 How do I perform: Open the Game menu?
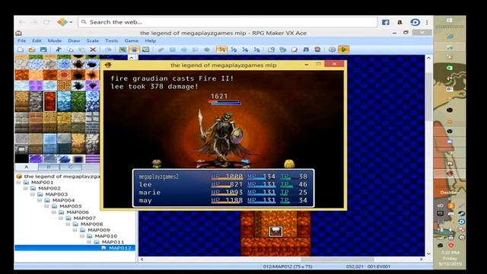(x=132, y=40)
